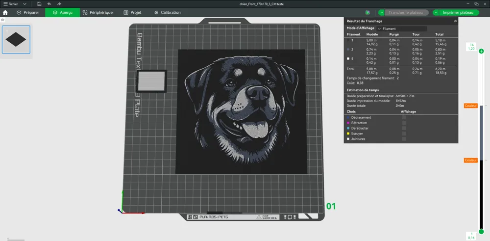Expand the Imprimer plateau dropdown arrow

[436, 12]
